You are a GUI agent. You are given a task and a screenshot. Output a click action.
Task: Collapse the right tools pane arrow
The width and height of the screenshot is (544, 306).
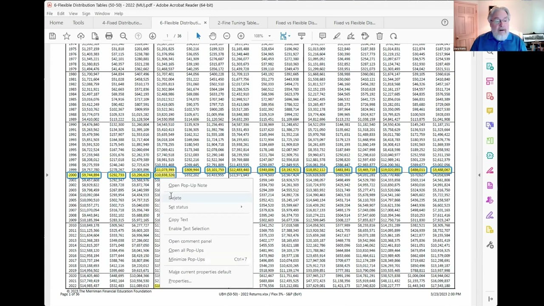click(x=479, y=175)
